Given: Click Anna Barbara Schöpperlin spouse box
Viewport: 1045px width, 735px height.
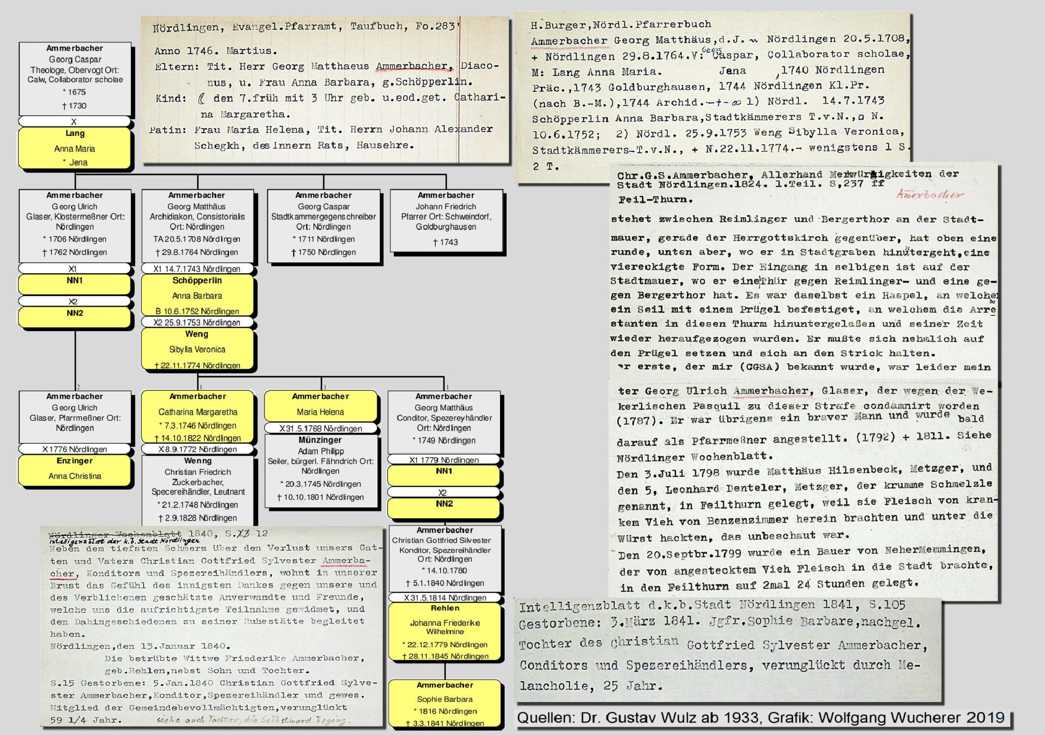Looking at the screenshot, I should point(197,295).
